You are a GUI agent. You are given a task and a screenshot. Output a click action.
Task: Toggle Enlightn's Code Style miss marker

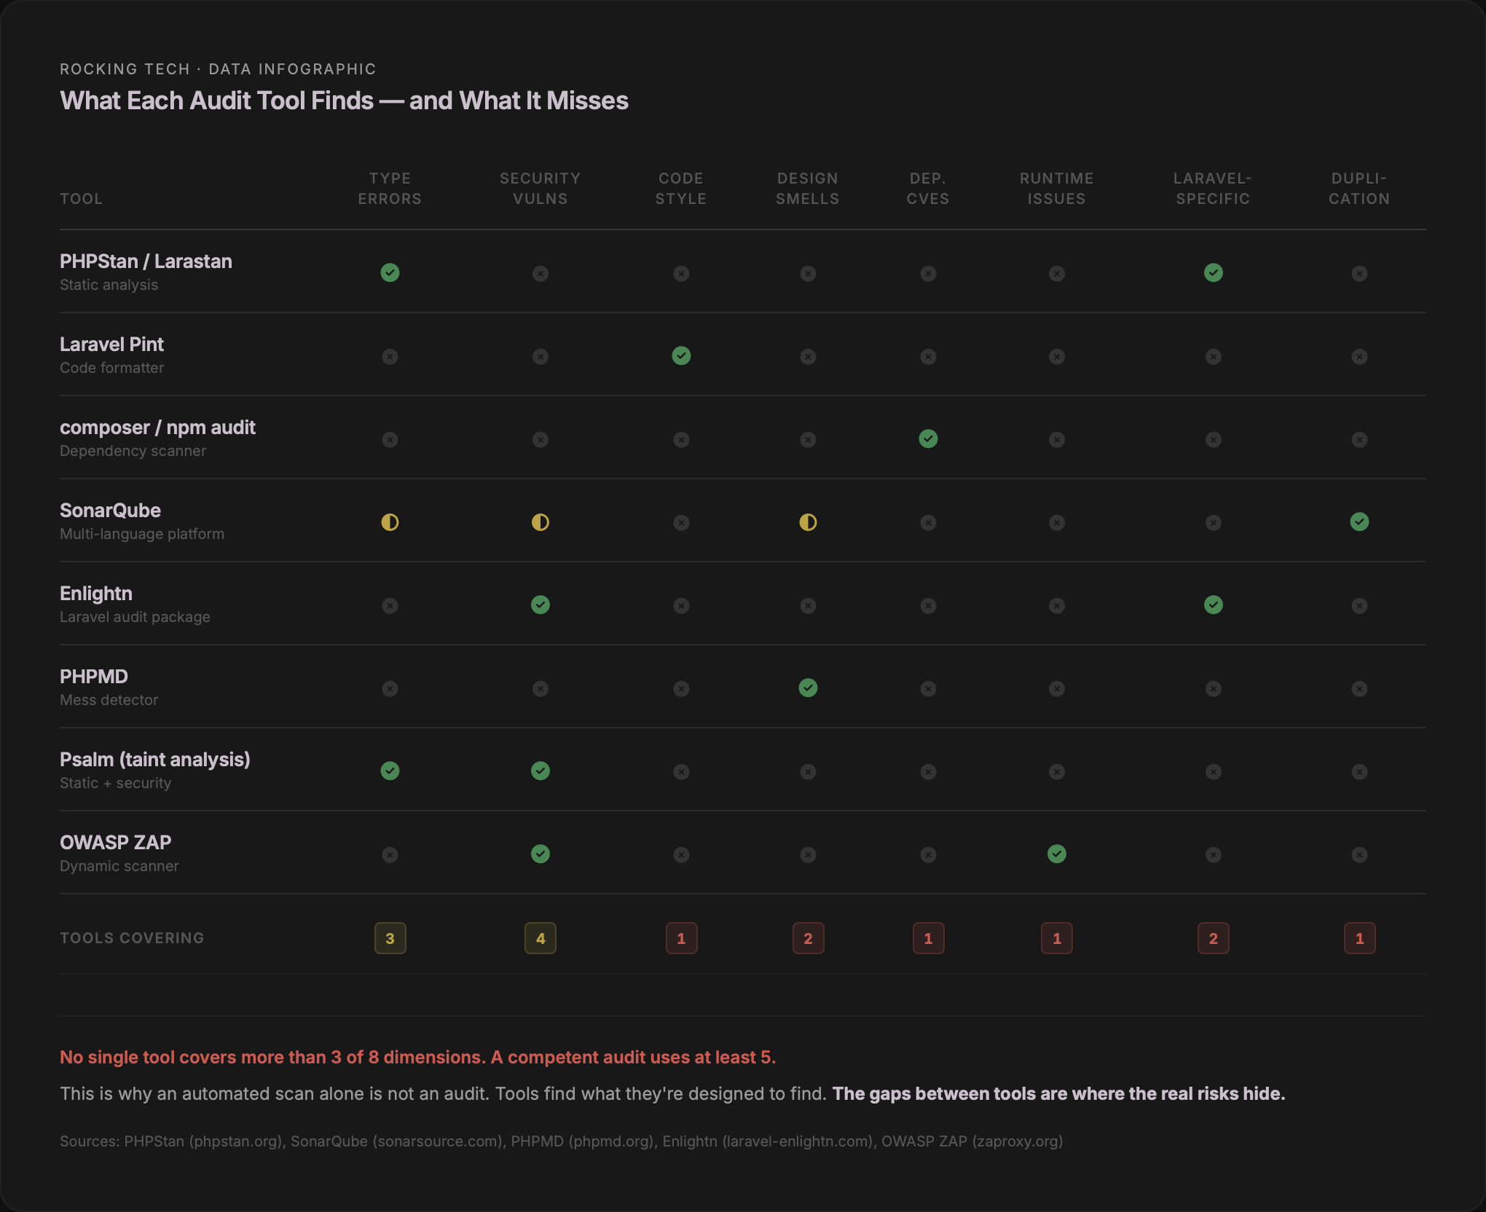tap(681, 605)
